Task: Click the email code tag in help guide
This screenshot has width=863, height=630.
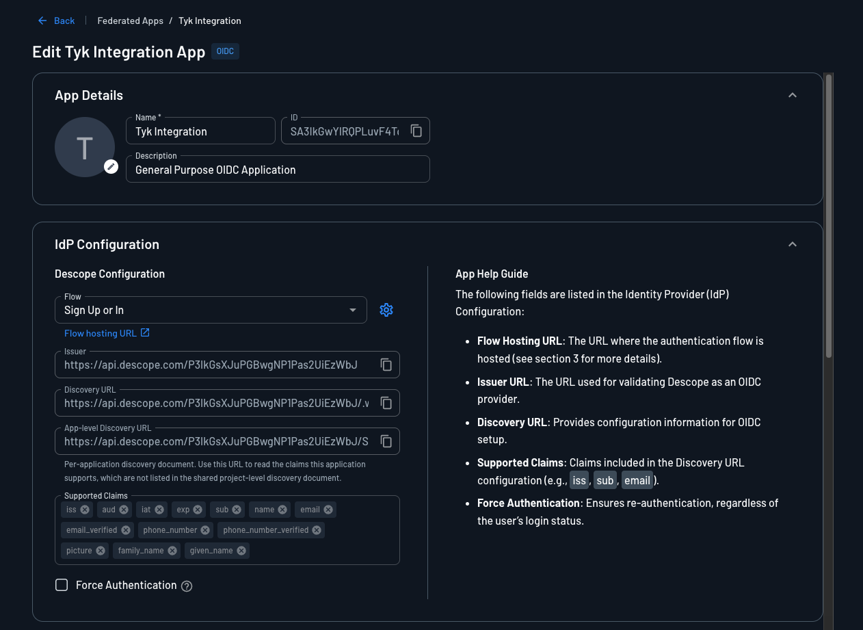Action: point(637,480)
